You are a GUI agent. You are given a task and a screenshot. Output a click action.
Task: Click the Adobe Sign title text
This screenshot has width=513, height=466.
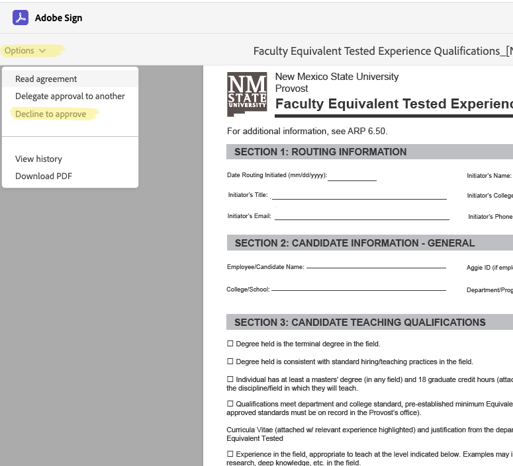point(58,18)
